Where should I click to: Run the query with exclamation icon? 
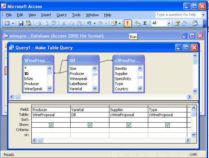point(128,23)
